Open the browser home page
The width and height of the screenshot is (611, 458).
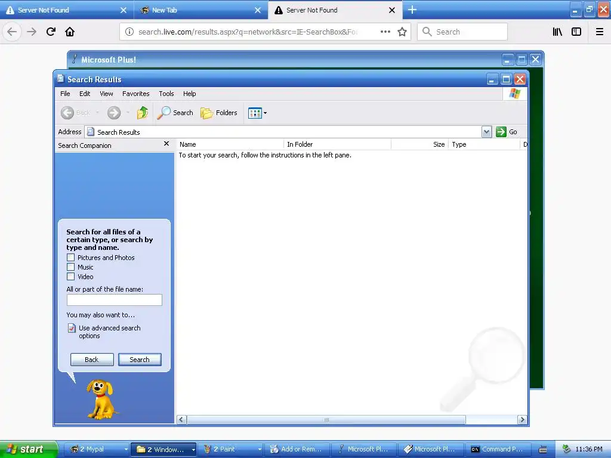[70, 32]
